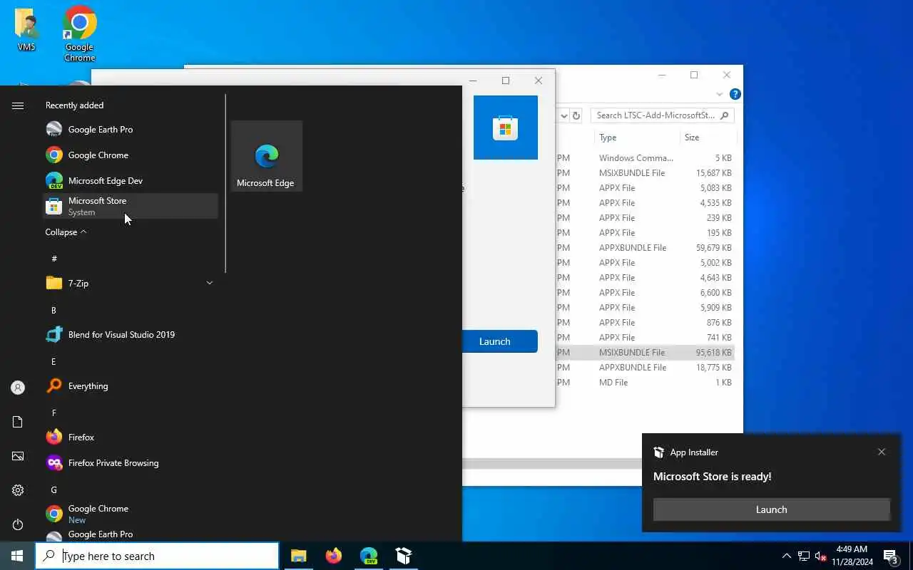Open Google Chrome marked New under G
This screenshot has width=913, height=570.
click(x=131, y=514)
